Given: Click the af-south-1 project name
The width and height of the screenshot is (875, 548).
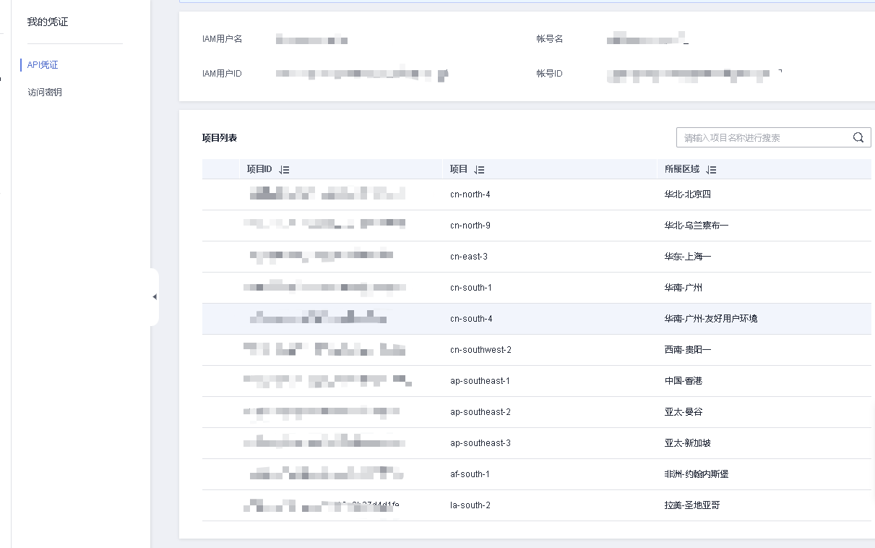Looking at the screenshot, I should (470, 474).
